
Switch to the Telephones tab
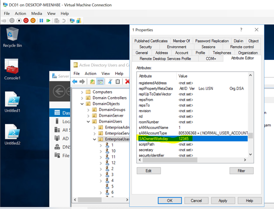click(x=222, y=53)
